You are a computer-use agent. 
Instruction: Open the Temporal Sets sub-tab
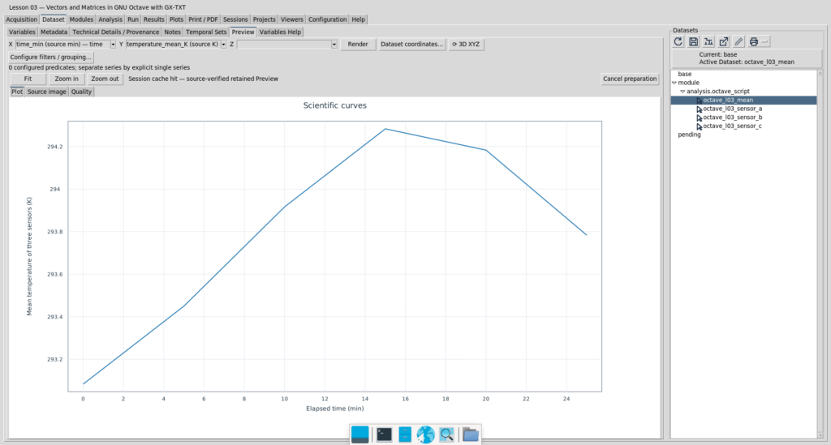coord(206,32)
